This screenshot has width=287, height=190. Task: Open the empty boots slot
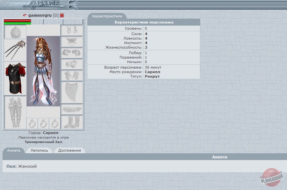pos(72,122)
